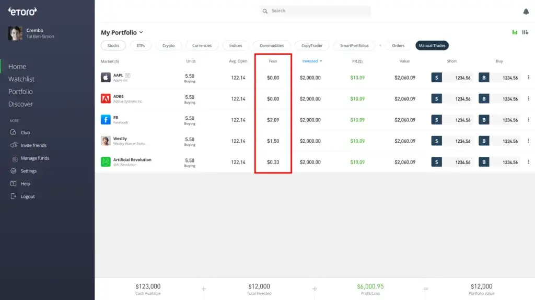Click the Logout icon in sidebar
The image size is (535, 300).
coord(15,196)
